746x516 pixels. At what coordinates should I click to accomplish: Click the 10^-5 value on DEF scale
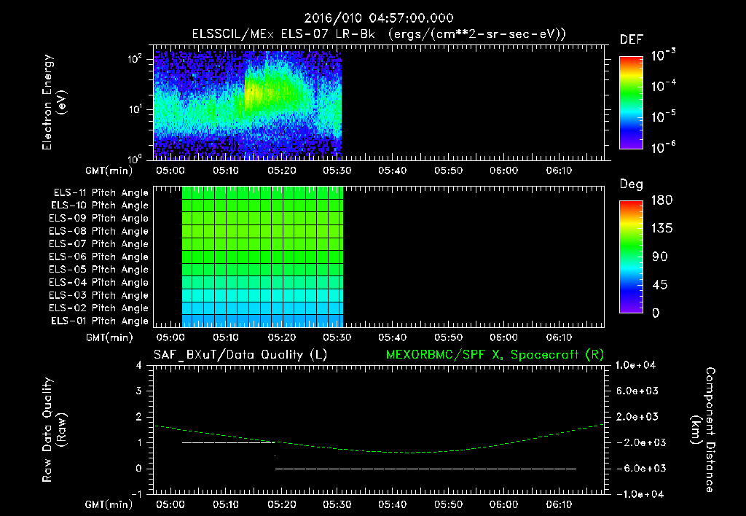pyautogui.click(x=663, y=116)
